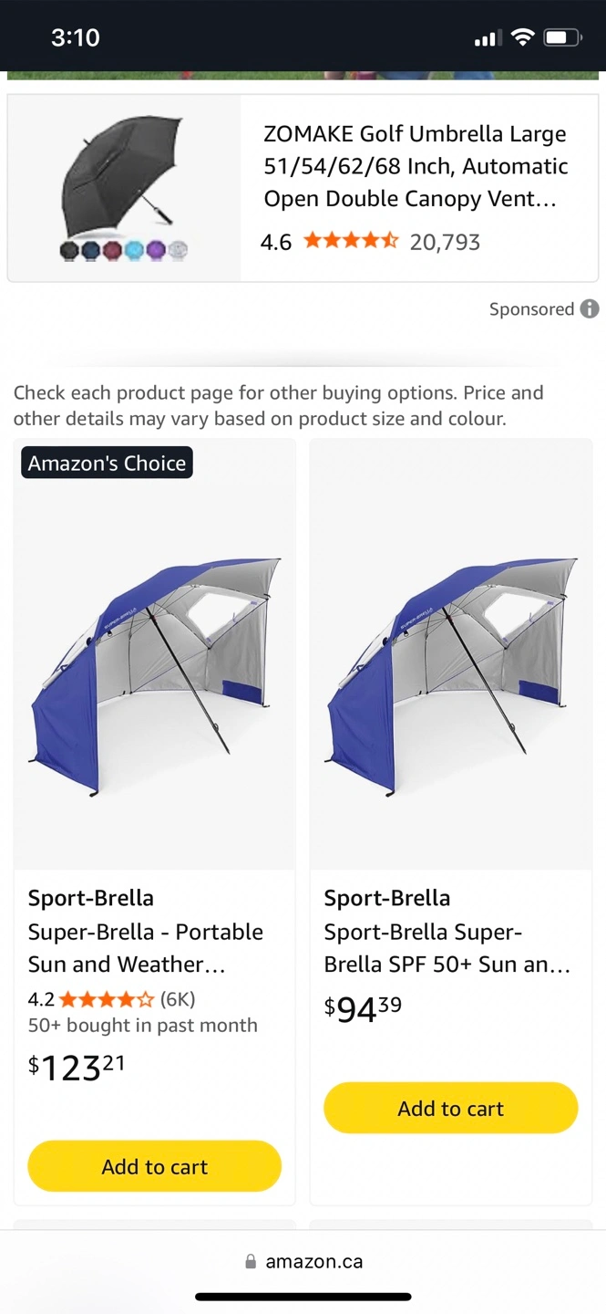Select the light blue umbrella colour swatch
Screen dimensions: 606x1314
pyautogui.click(x=134, y=249)
